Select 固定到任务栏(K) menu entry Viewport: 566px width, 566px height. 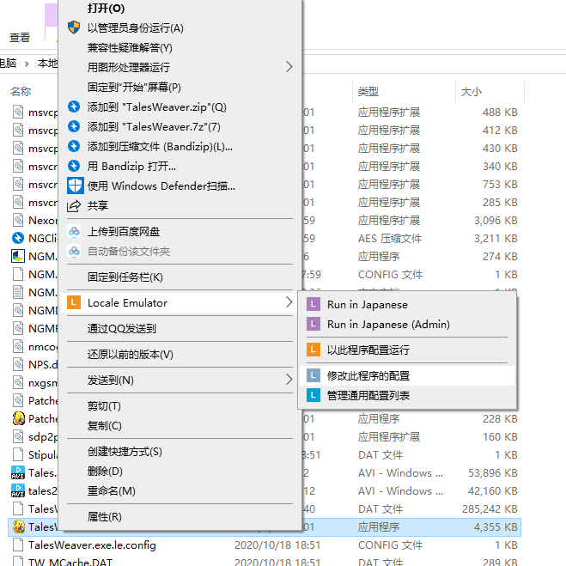point(125,277)
